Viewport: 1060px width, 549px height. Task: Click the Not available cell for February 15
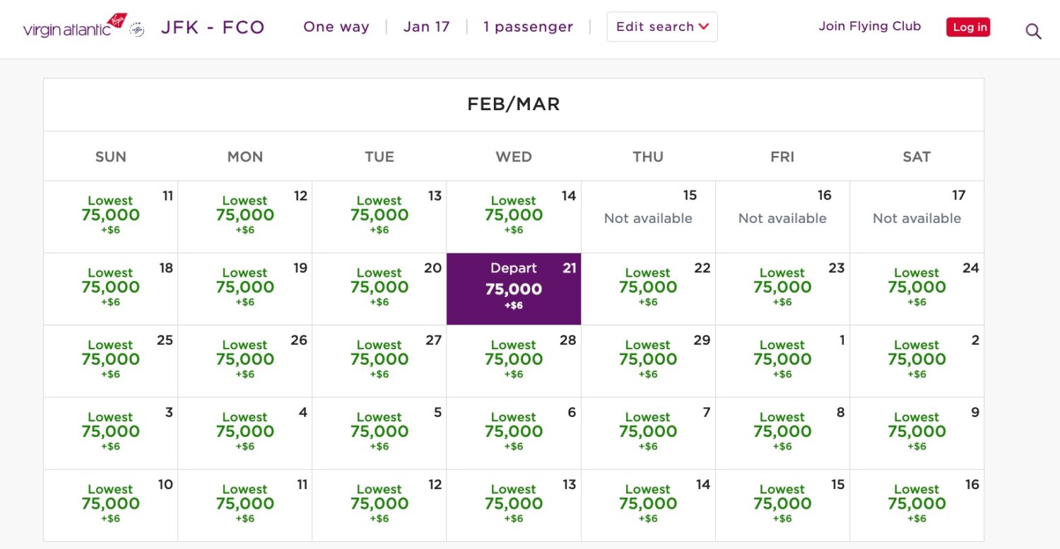tap(648, 217)
